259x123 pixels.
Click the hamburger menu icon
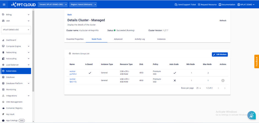[4, 5]
